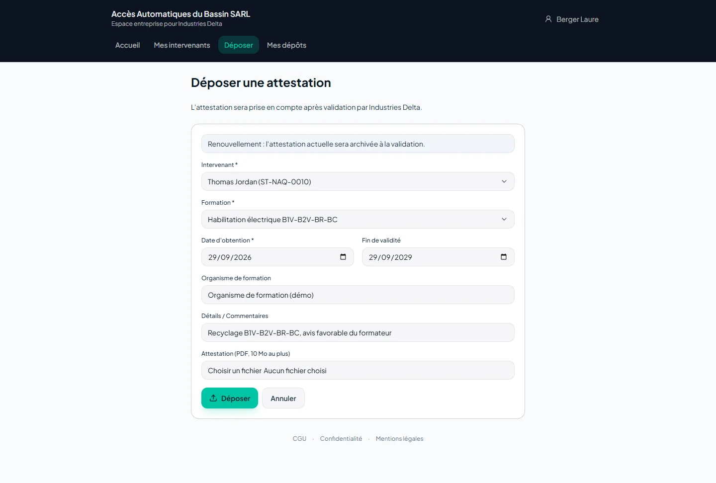The width and height of the screenshot is (716, 483).
Task: Click the Déposer une attestation heading
Action: [x=261, y=82]
